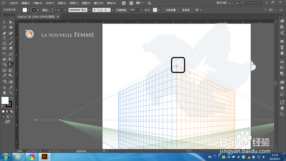The height and width of the screenshot is (161, 286).
Task: Click the Fill color swatch in toolbox
Action: click(5, 100)
